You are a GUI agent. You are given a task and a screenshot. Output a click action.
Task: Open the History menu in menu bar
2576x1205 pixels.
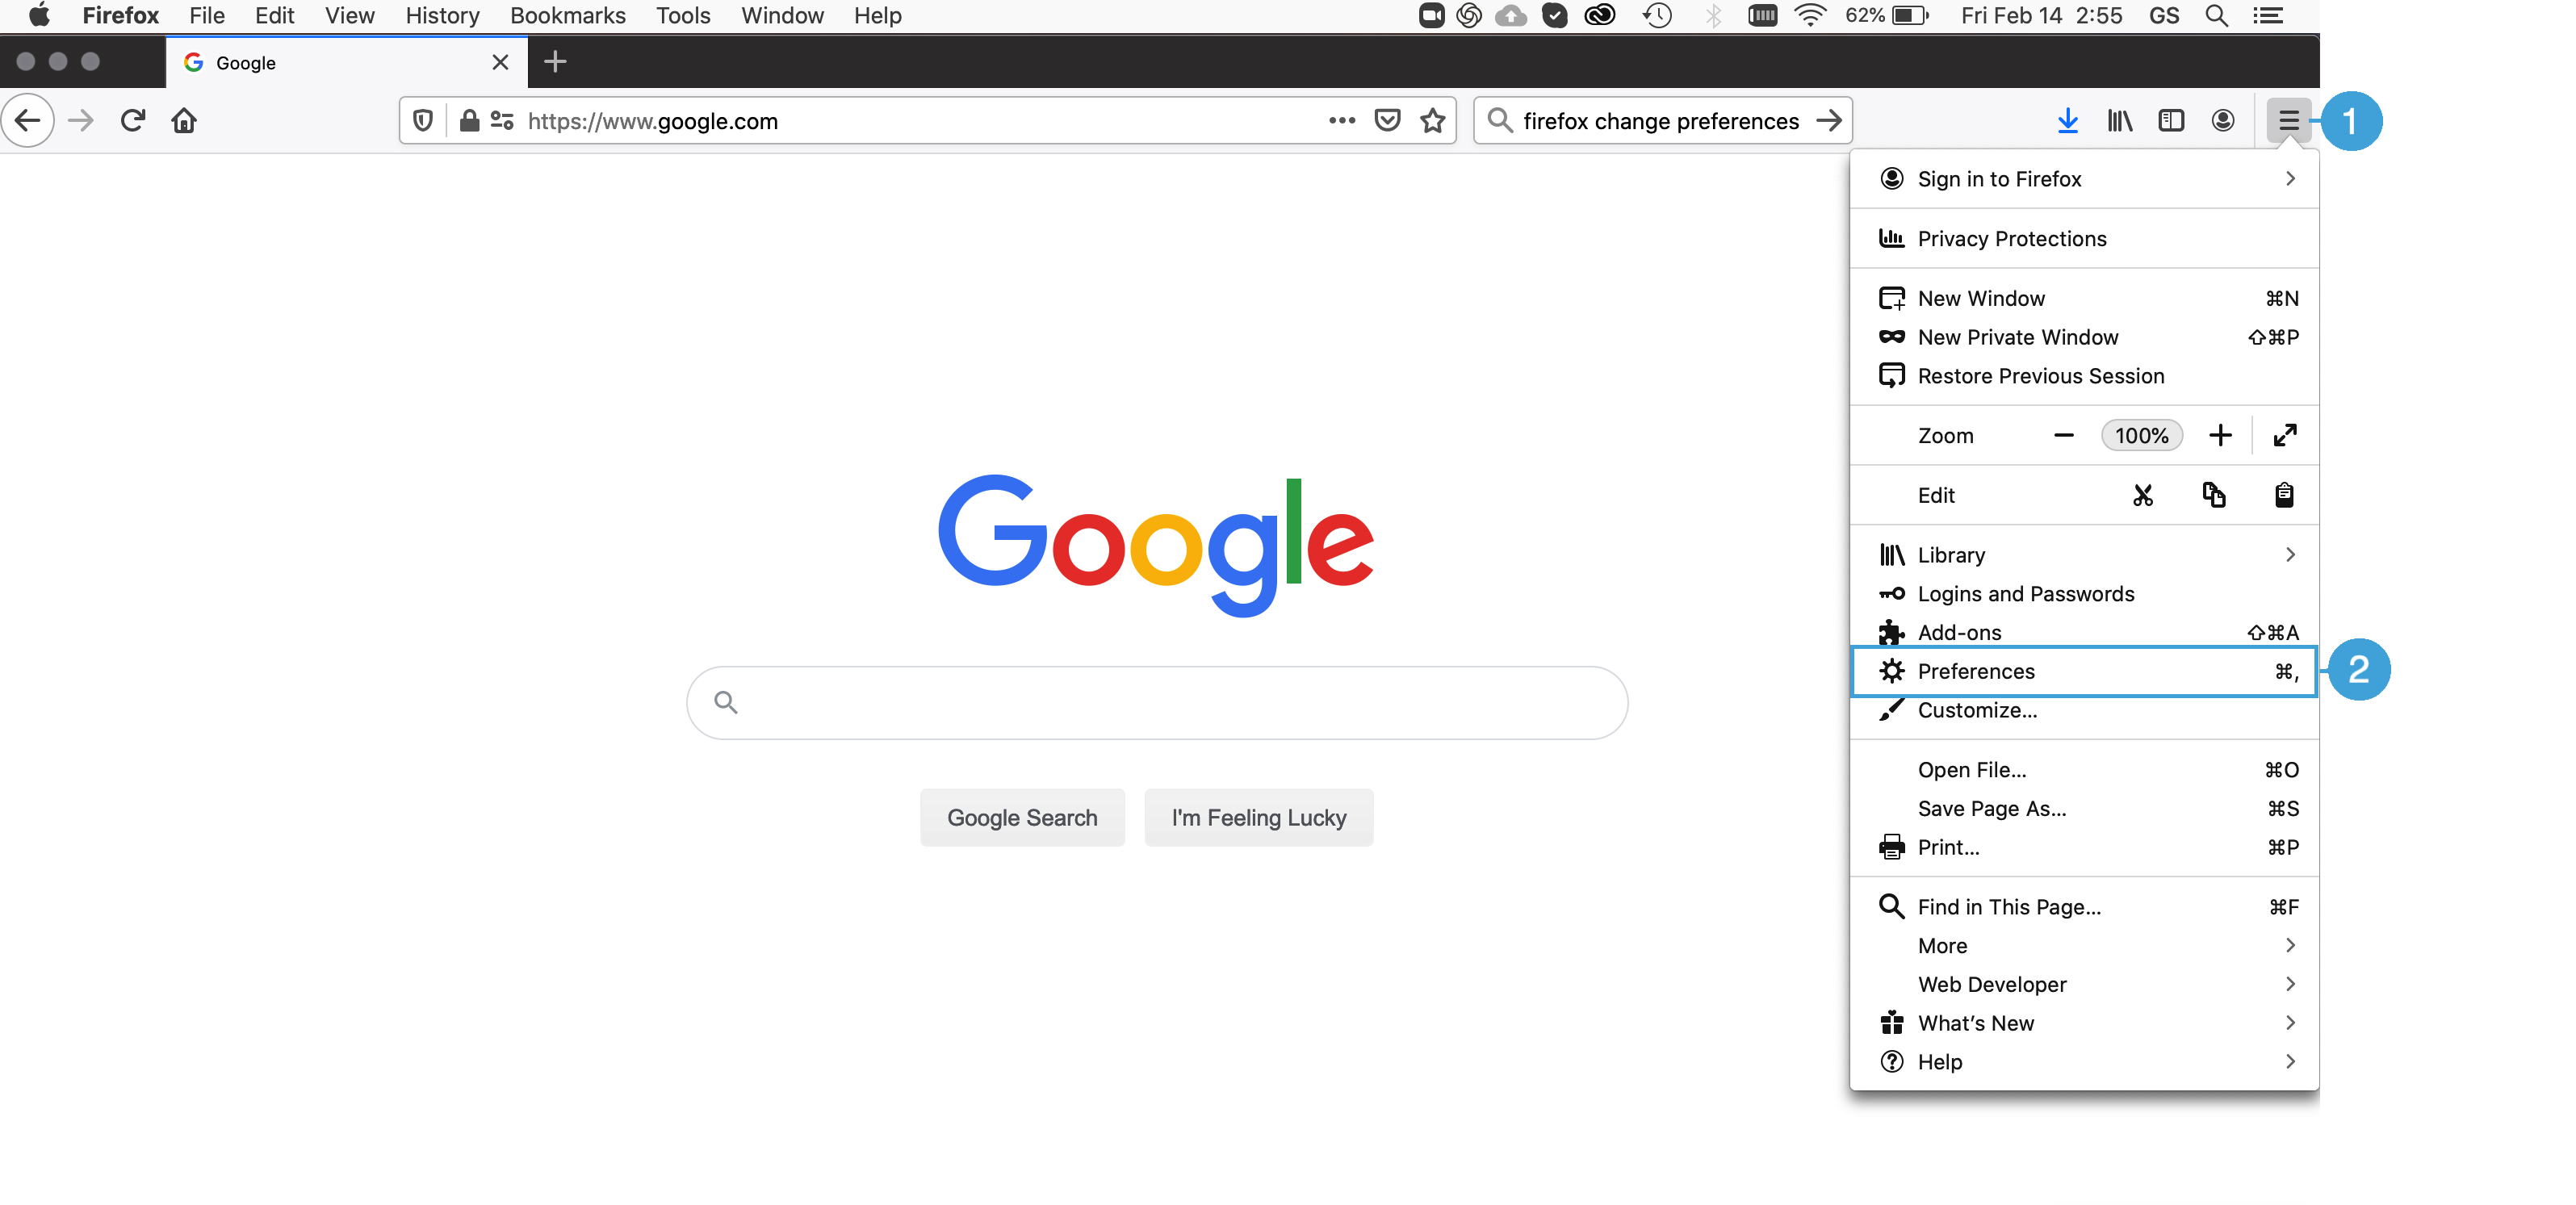pyautogui.click(x=442, y=15)
